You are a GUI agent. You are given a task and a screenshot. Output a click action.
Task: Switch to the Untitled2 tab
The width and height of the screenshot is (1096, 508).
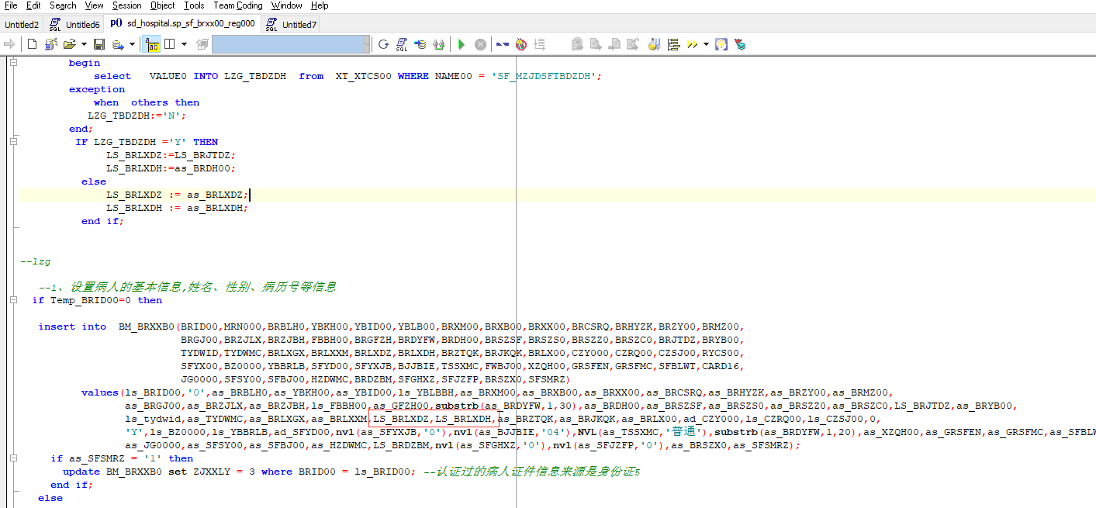point(22,25)
